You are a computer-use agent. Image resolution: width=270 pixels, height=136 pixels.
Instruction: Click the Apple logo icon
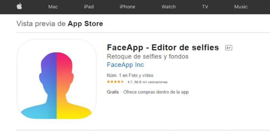click(x=20, y=6)
